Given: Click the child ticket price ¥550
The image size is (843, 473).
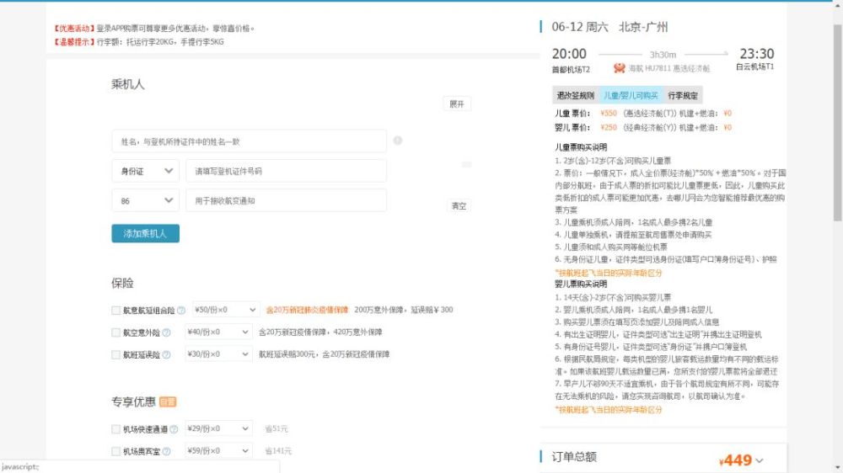Looking at the screenshot, I should coord(609,114).
